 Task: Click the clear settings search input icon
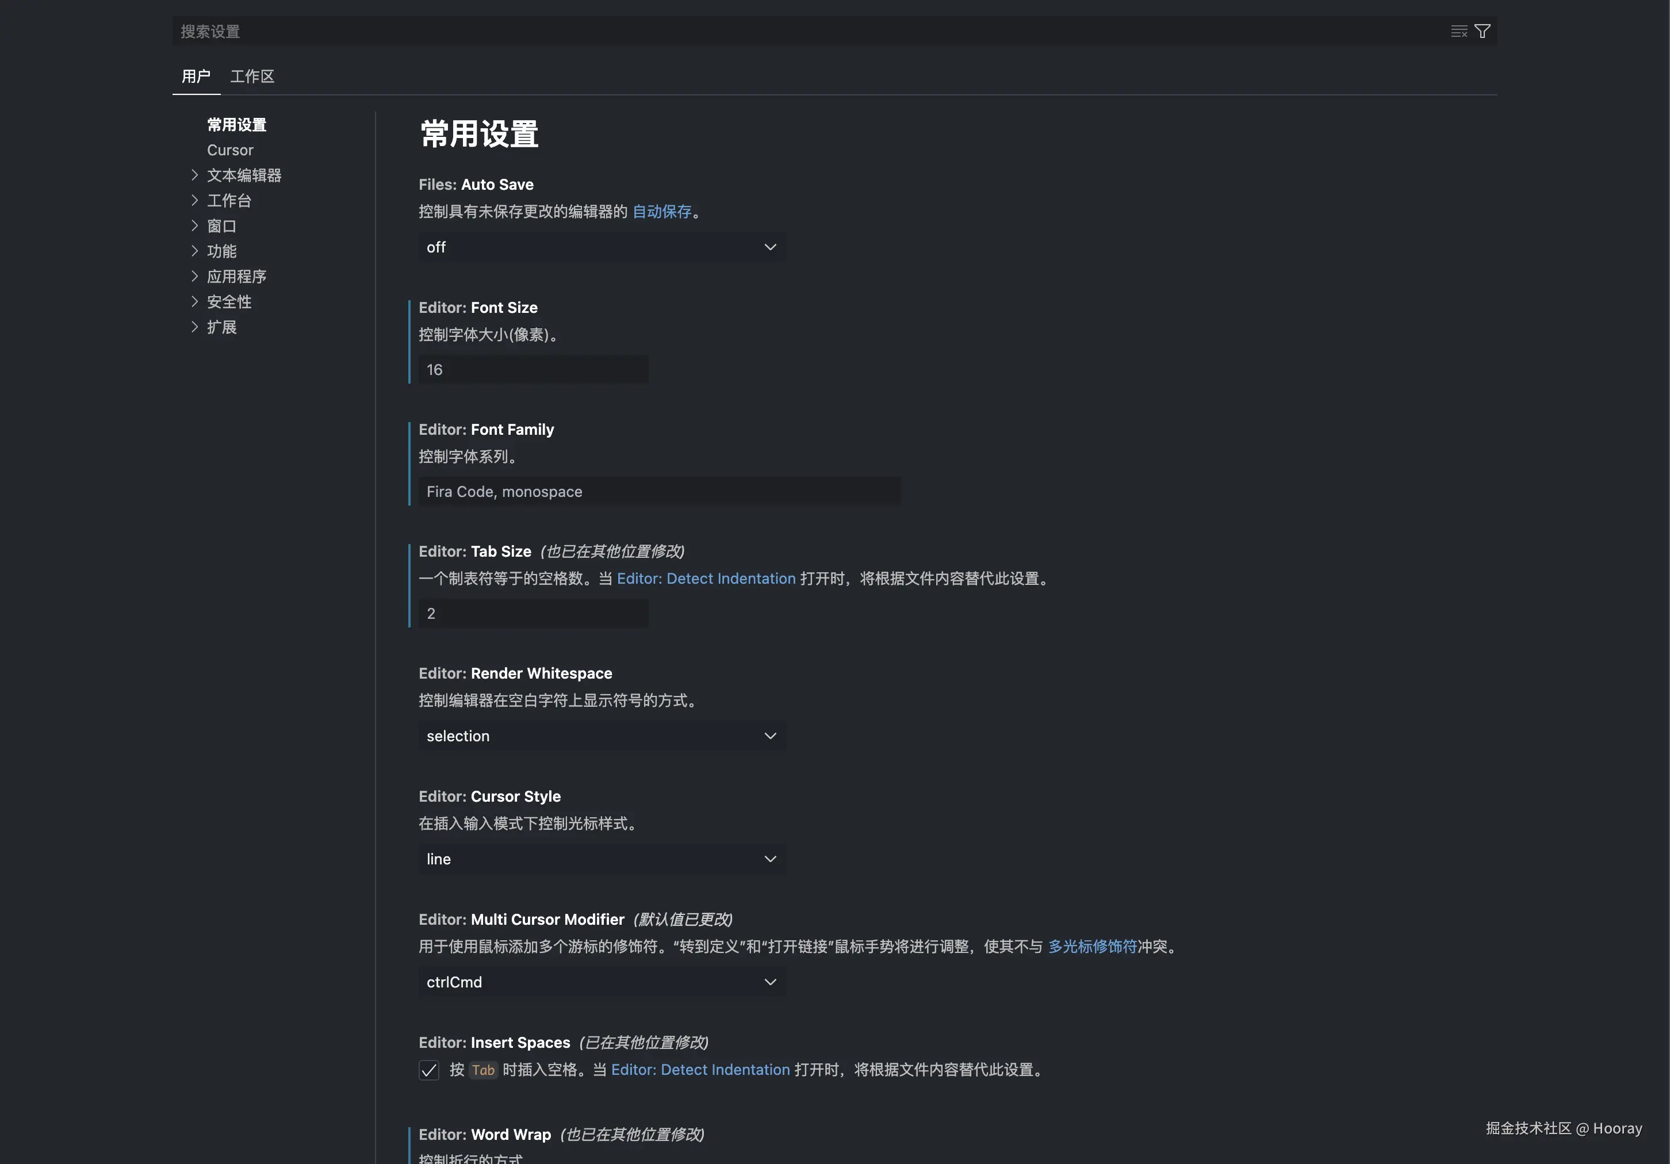pyautogui.click(x=1458, y=31)
